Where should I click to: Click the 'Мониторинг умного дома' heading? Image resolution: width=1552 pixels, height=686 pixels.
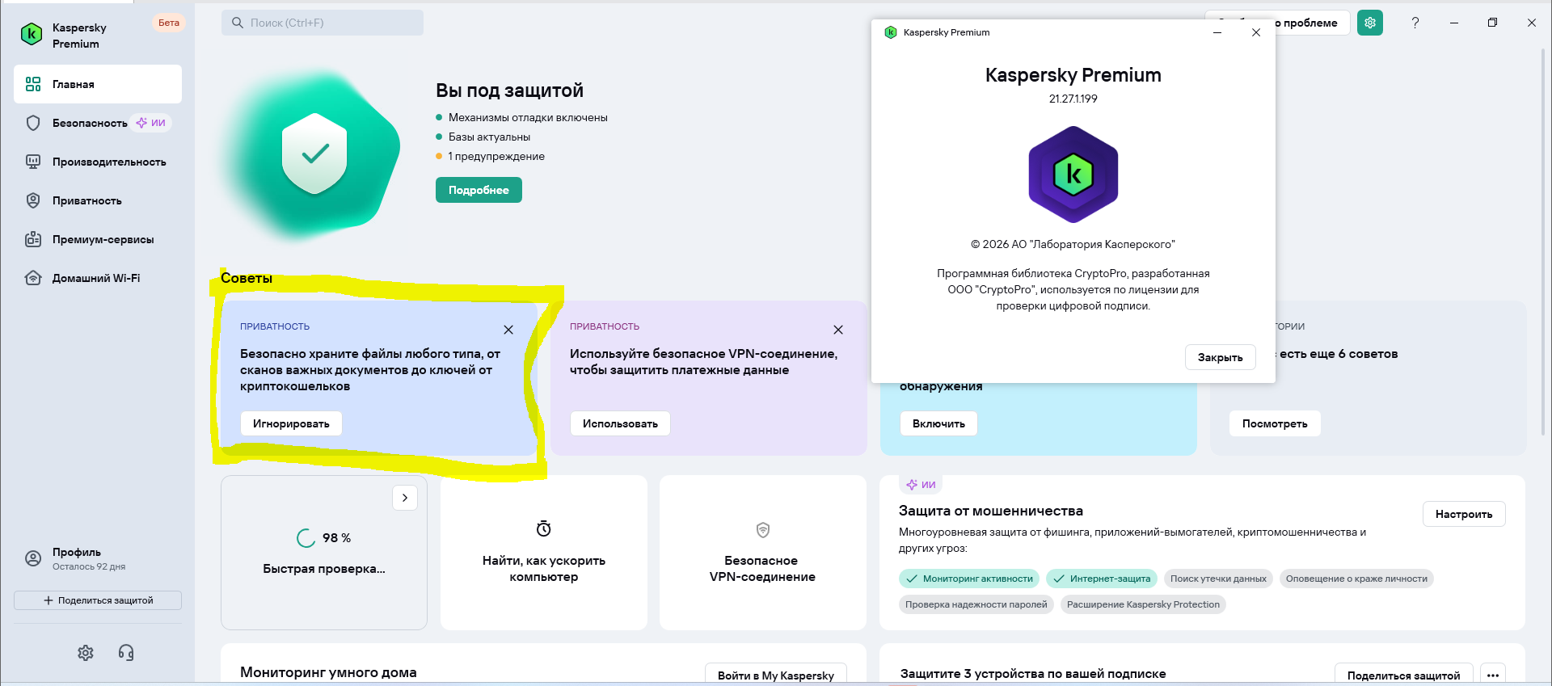click(x=328, y=672)
